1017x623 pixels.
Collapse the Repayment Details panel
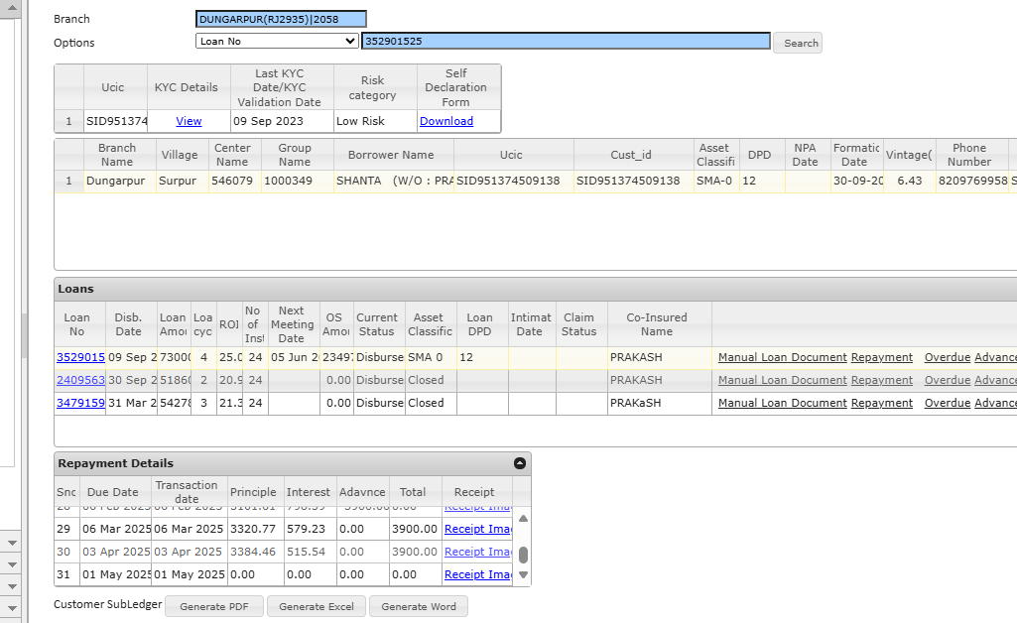click(519, 463)
